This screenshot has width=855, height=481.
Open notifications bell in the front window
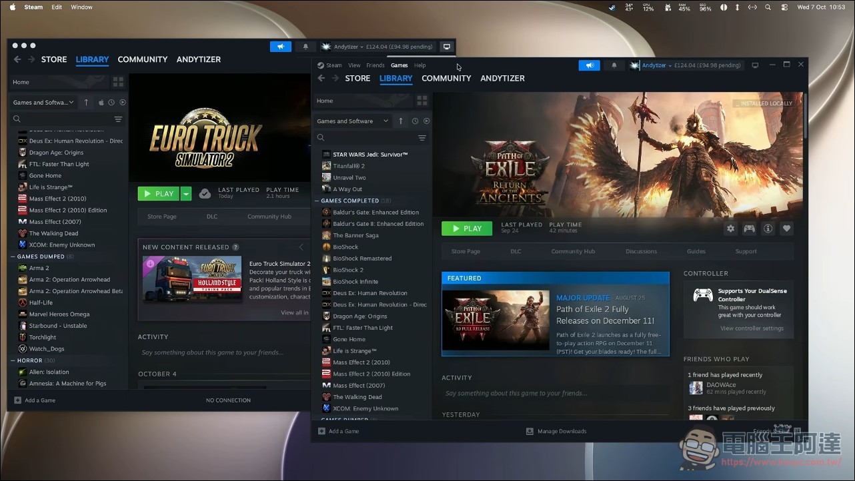[x=614, y=65]
